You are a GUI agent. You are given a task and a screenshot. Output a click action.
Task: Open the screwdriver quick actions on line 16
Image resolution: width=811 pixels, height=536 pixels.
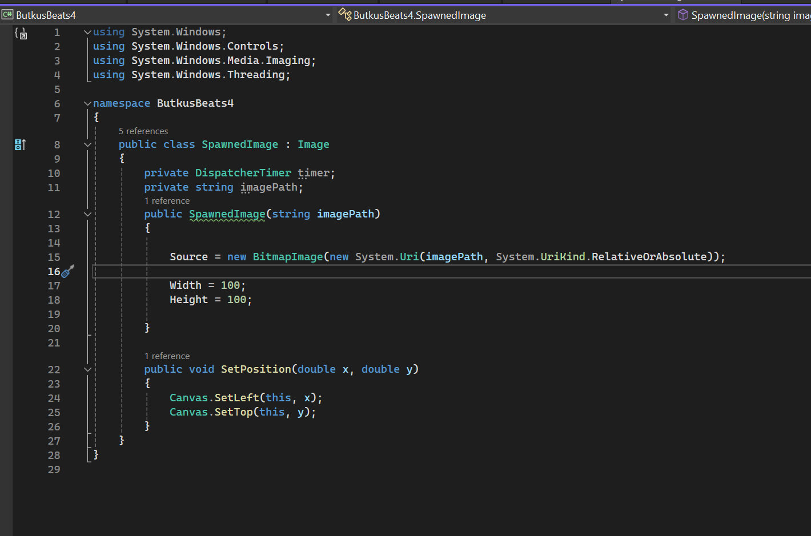click(x=67, y=272)
